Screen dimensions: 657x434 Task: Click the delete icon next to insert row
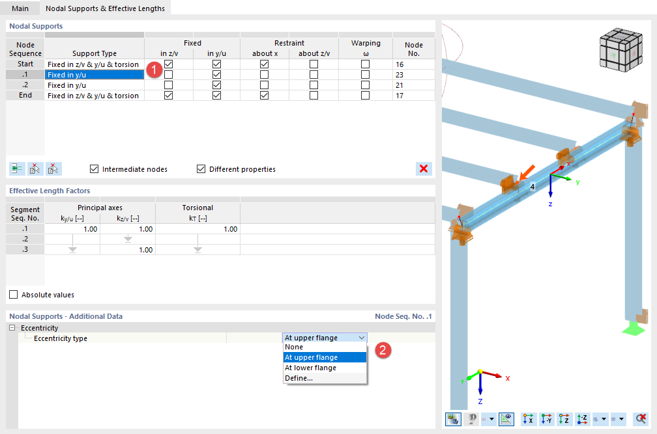35,169
